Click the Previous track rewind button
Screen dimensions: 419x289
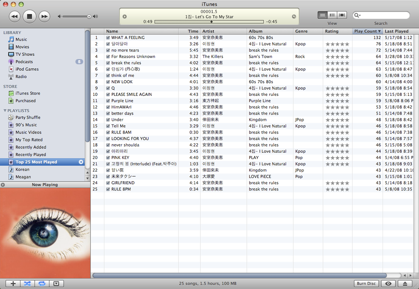(x=15, y=16)
